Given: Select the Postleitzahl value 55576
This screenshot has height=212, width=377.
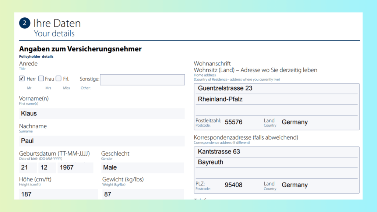Looking at the screenshot, I should 239,122.
